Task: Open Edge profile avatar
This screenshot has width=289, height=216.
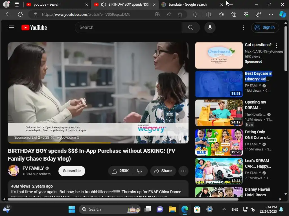Action: click(x=6, y=4)
